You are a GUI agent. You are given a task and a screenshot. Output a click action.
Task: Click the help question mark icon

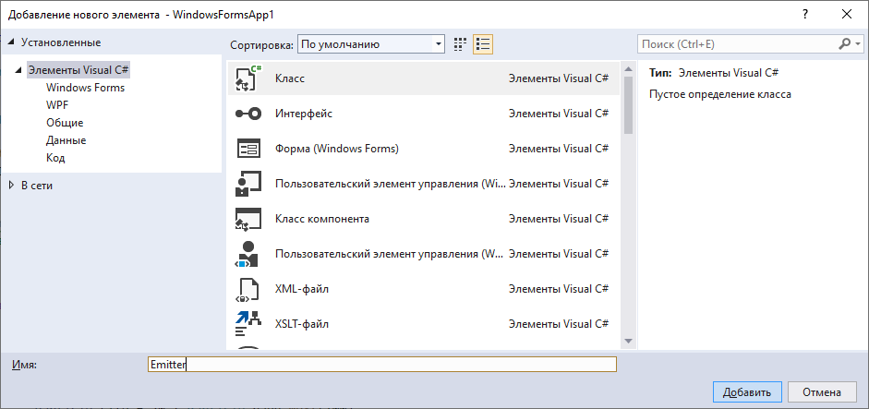coord(803,13)
